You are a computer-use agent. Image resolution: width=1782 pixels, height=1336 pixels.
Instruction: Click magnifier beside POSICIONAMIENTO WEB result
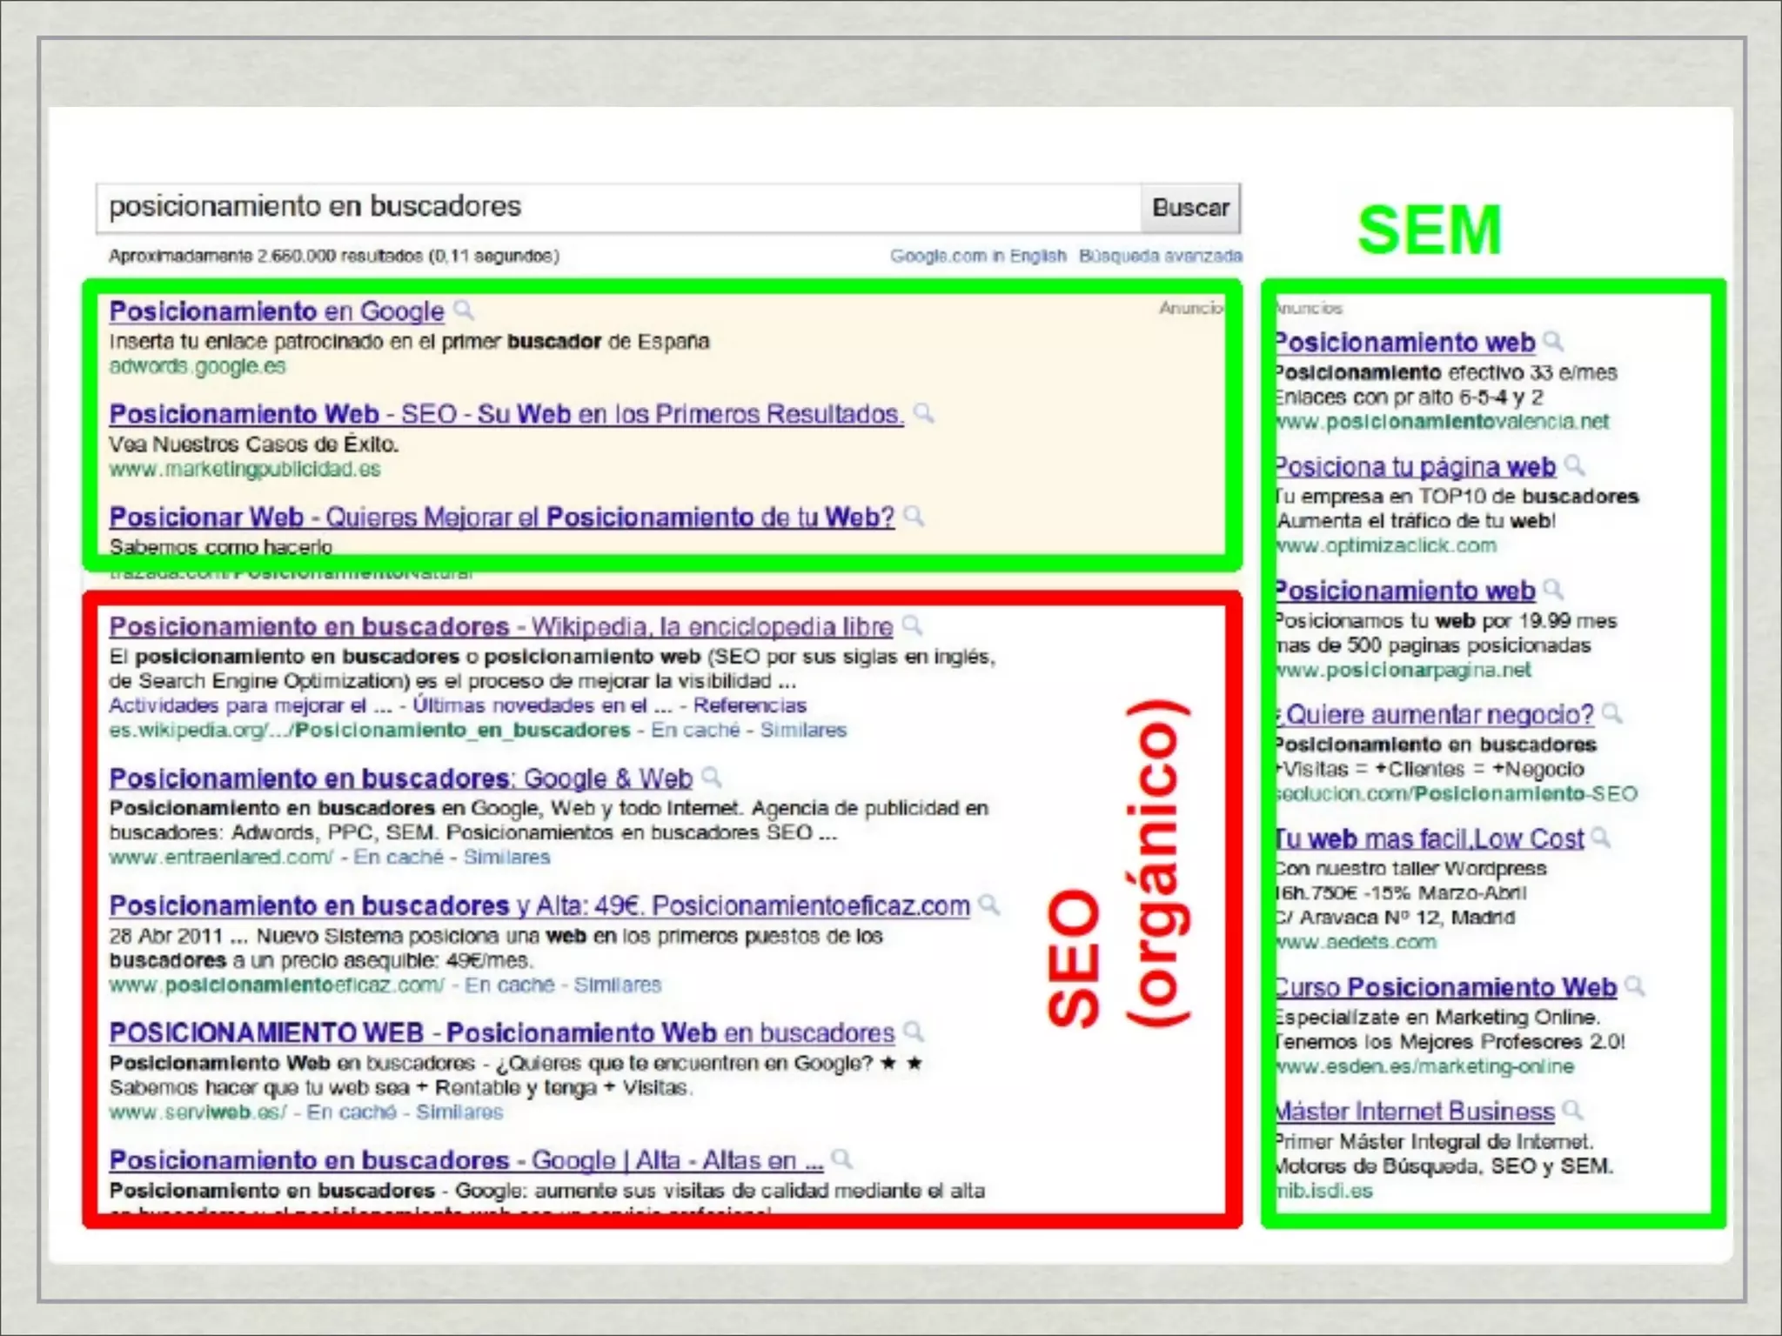(x=913, y=1031)
